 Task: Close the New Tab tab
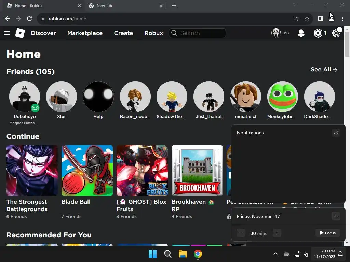161,6
